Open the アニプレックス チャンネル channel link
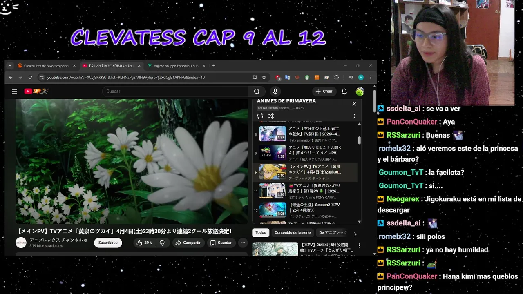The width and height of the screenshot is (523, 294). [56, 240]
